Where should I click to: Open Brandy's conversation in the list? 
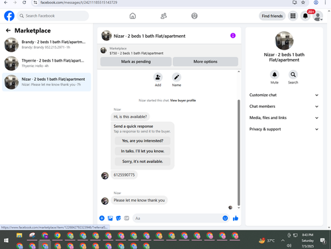46,44
